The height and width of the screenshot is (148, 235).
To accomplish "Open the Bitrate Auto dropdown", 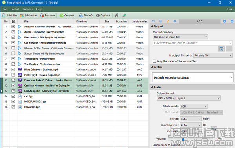I will [x=191, y=119].
